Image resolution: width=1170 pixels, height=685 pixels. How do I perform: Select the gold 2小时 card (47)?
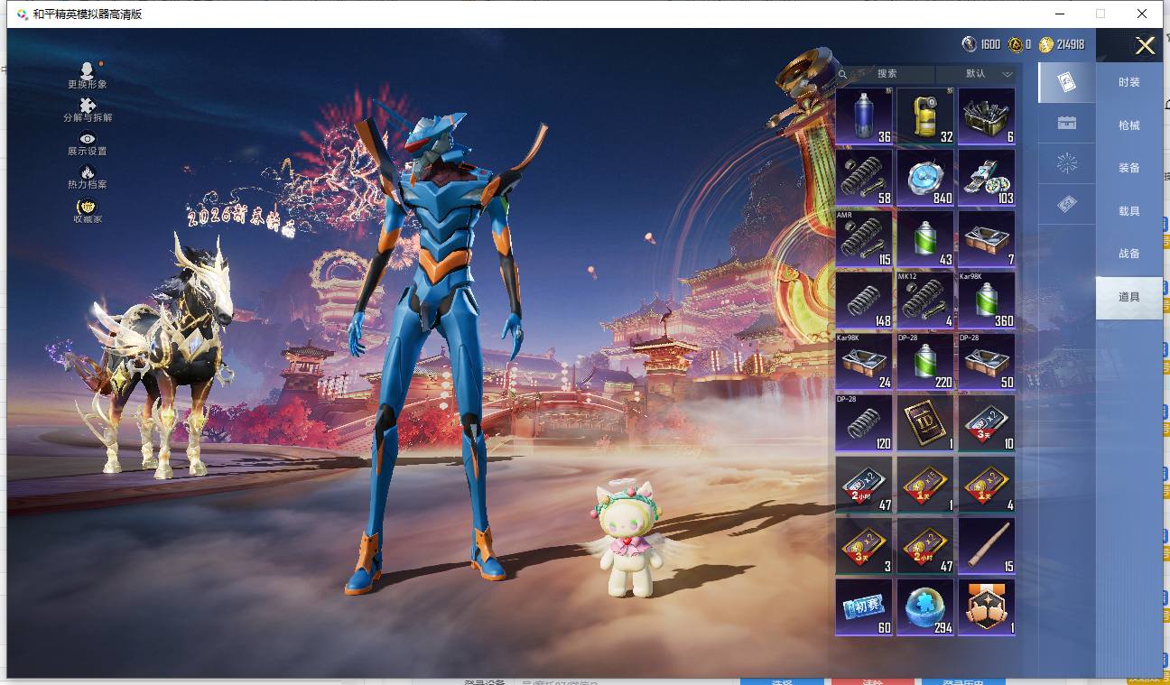tap(925, 546)
